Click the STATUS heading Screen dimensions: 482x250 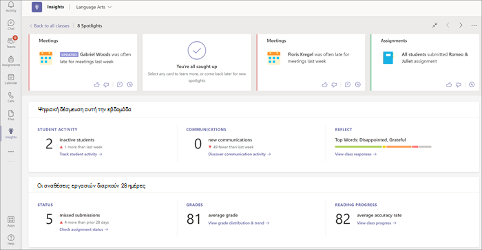(45, 205)
